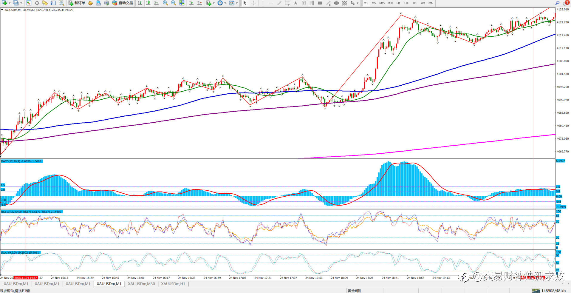Open the search magnifier in top right

pos(557,3)
